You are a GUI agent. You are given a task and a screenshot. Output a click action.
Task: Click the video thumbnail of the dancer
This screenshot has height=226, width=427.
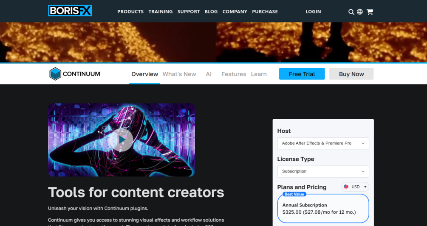click(122, 140)
